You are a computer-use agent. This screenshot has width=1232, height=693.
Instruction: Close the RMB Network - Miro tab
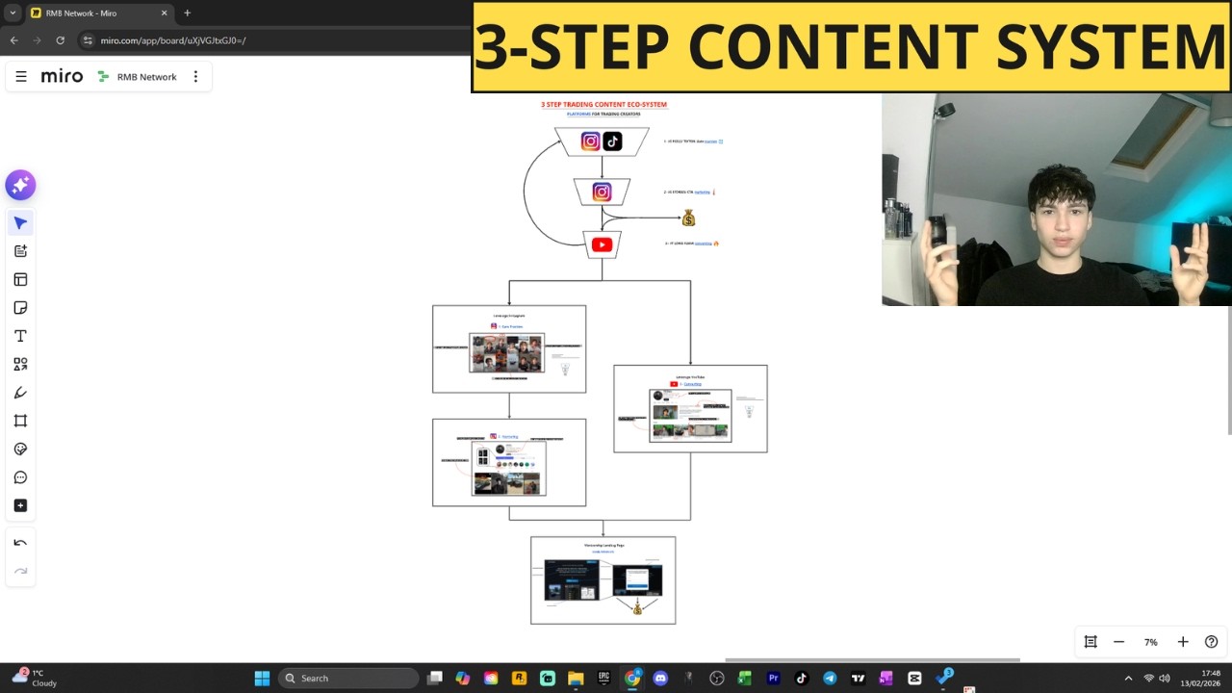pos(164,13)
